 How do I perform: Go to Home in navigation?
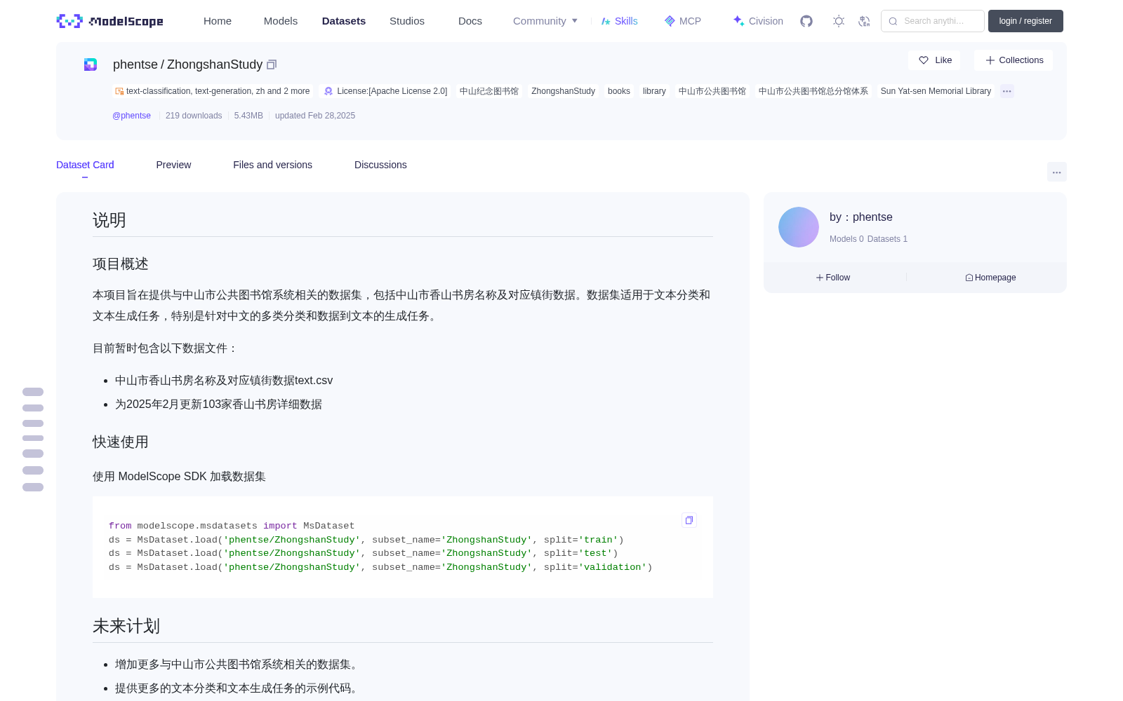(x=218, y=21)
